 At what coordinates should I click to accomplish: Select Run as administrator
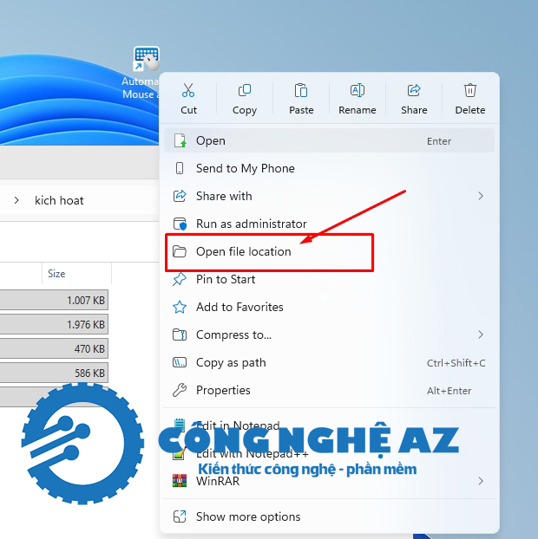click(251, 224)
